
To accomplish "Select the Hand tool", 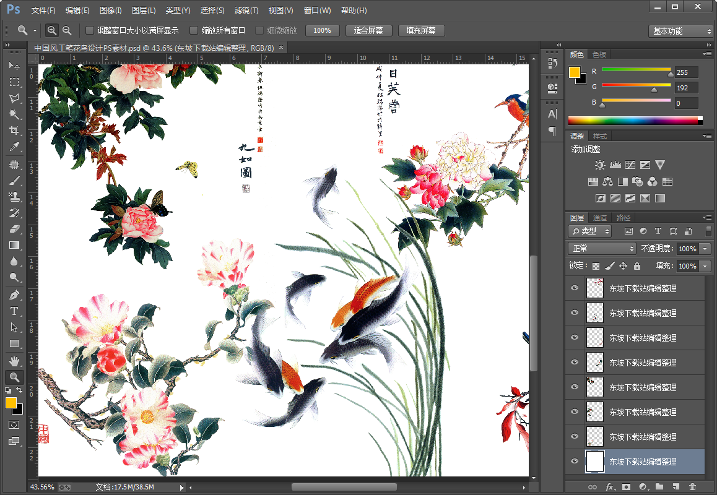I will (14, 360).
